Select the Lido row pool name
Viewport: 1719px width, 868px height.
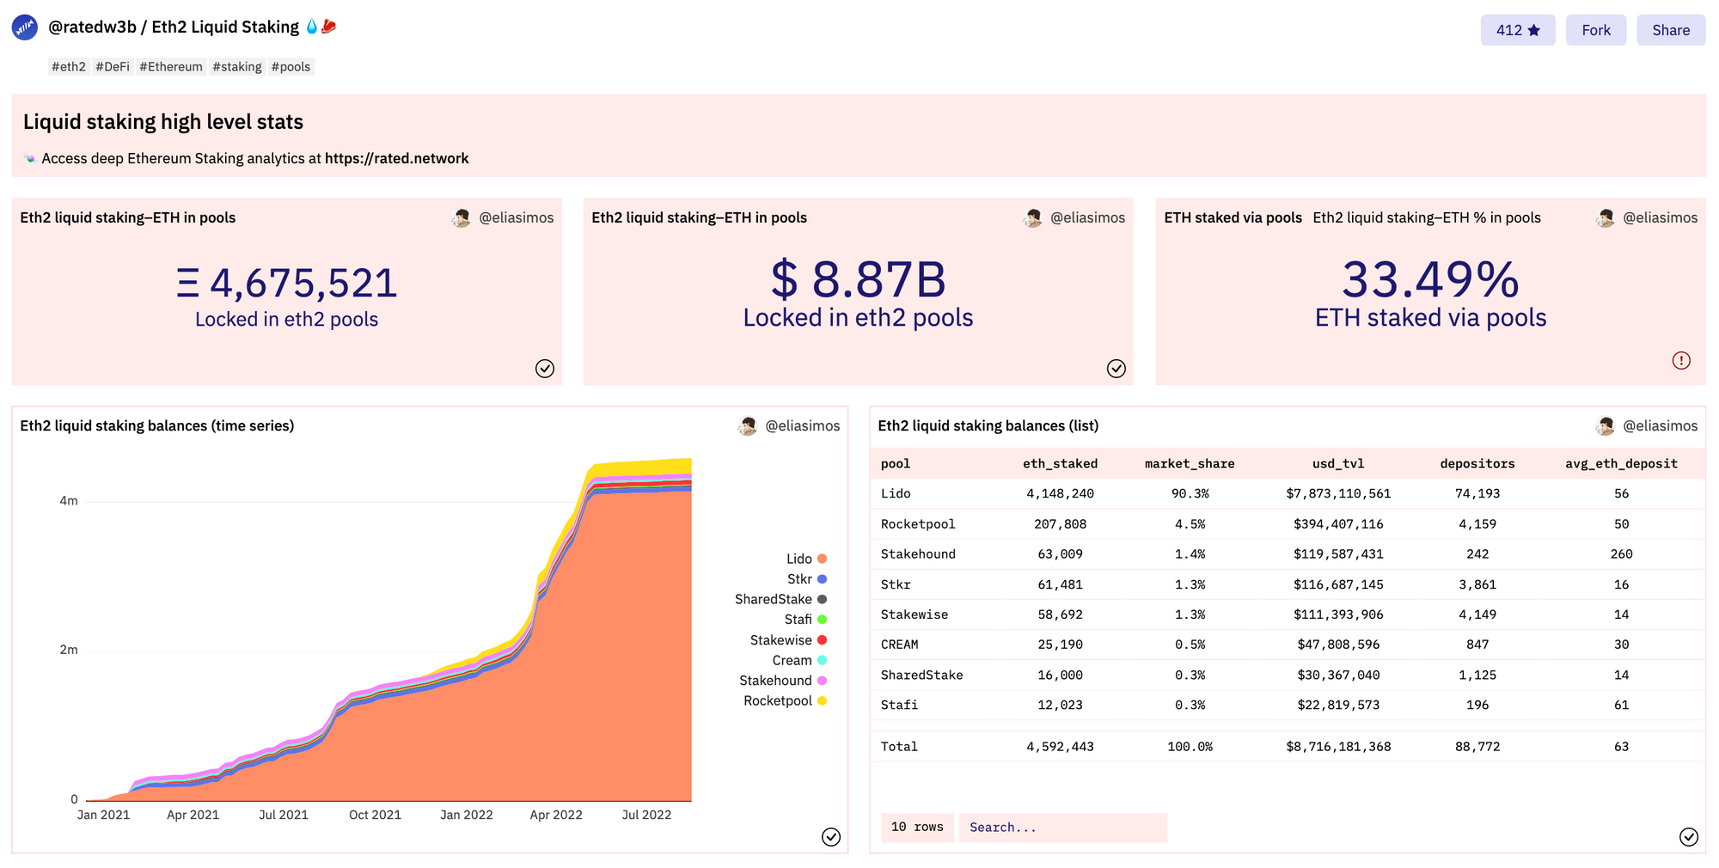point(896,494)
